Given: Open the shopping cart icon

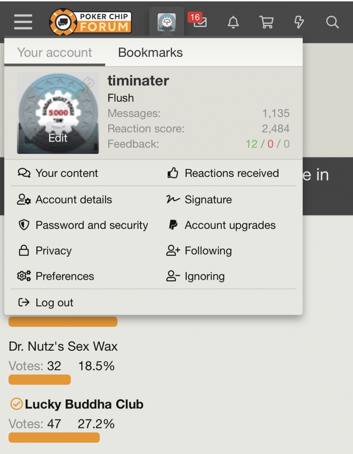Looking at the screenshot, I should 266,22.
